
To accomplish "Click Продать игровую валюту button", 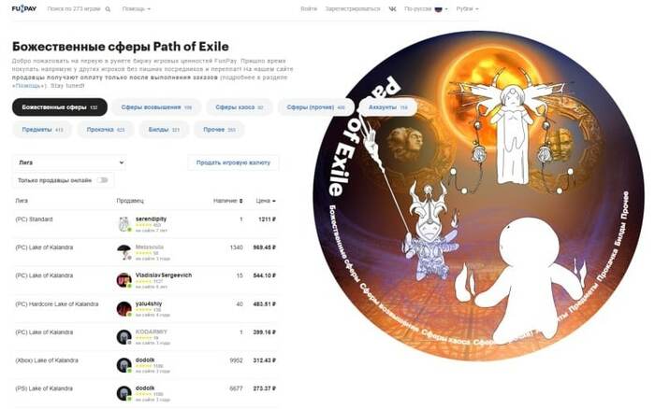I will (233, 162).
